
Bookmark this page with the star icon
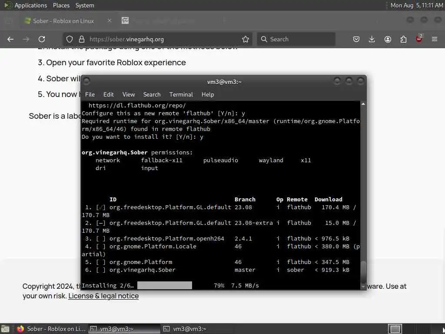[246, 39]
